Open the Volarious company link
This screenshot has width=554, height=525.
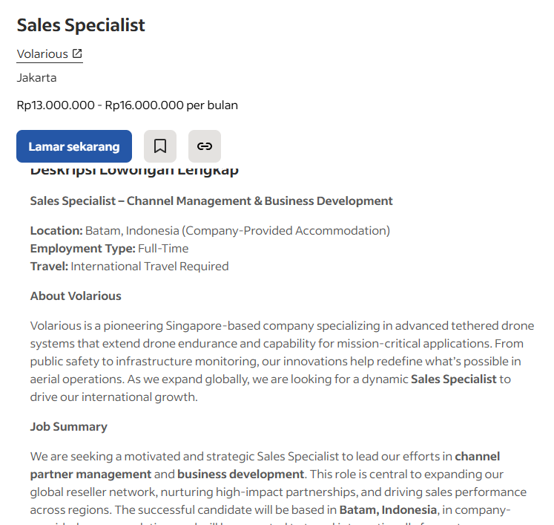[42, 53]
